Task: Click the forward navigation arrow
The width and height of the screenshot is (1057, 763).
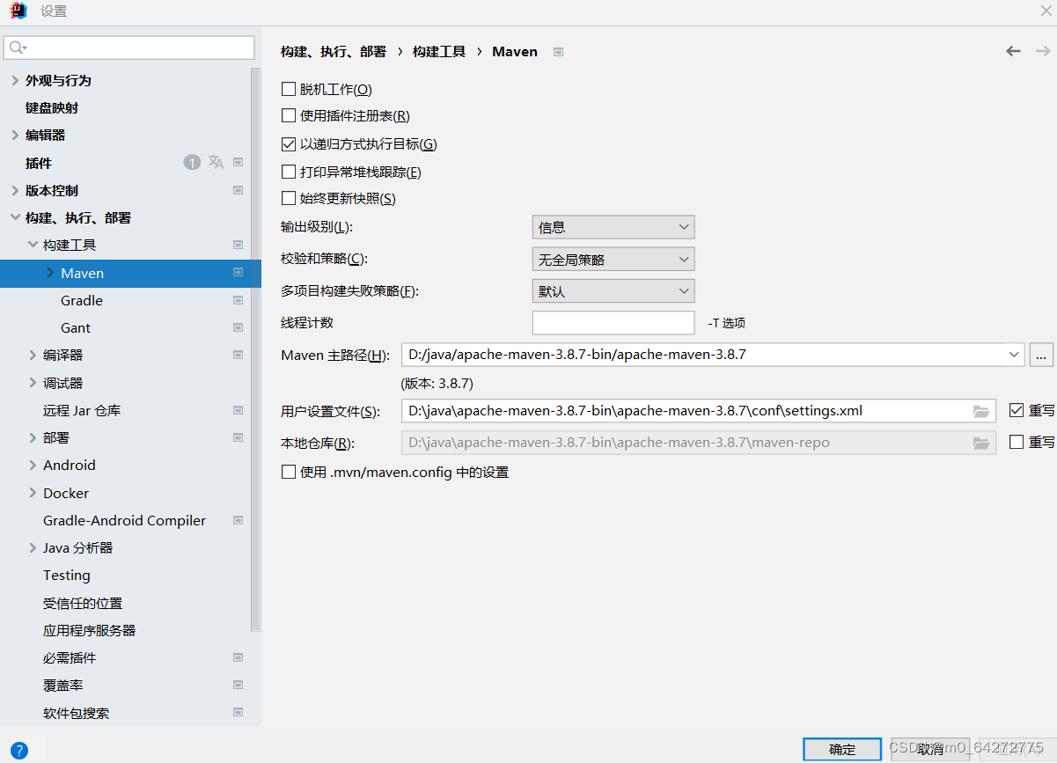Action: [x=1043, y=51]
